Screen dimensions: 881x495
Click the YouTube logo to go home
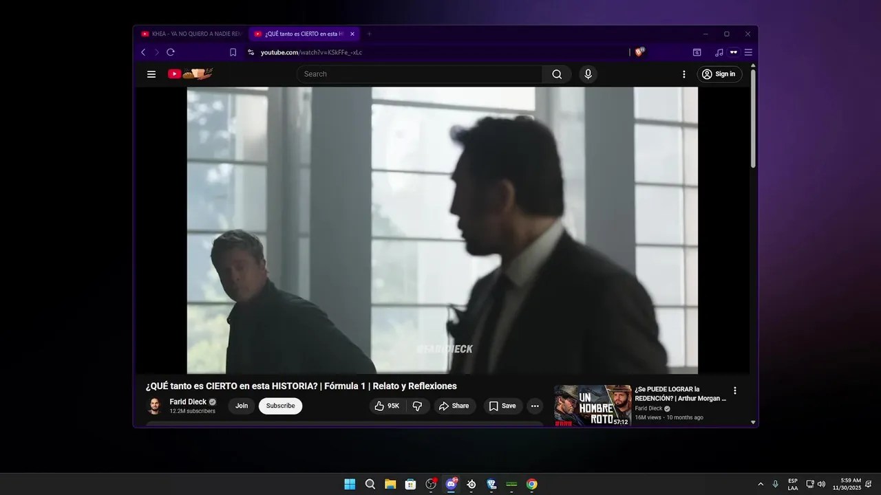[x=190, y=74]
